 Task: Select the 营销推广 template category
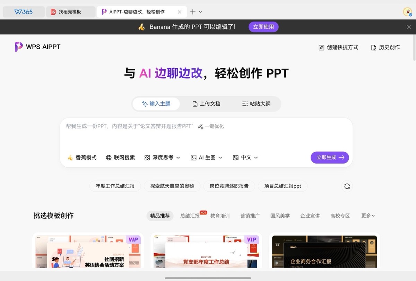(250, 216)
